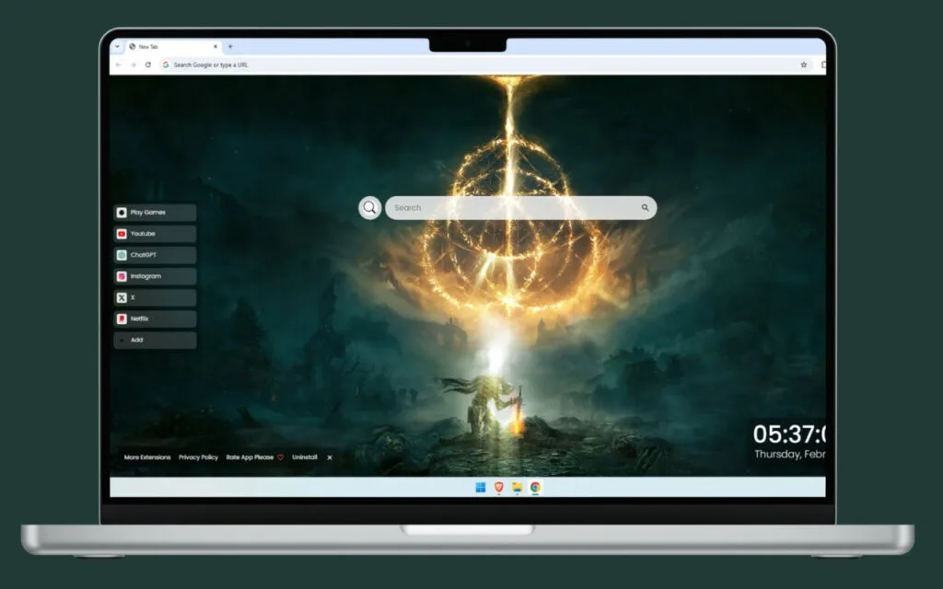Open the Instagram shortcut
Screen dimensions: 943x589
[x=155, y=276]
